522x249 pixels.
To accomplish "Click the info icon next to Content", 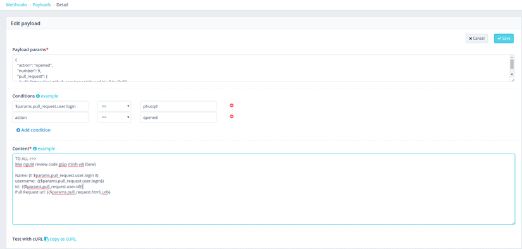I will 35,149.
